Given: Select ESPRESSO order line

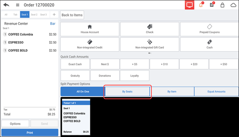Looking at the screenshot, I should [x=30, y=42].
